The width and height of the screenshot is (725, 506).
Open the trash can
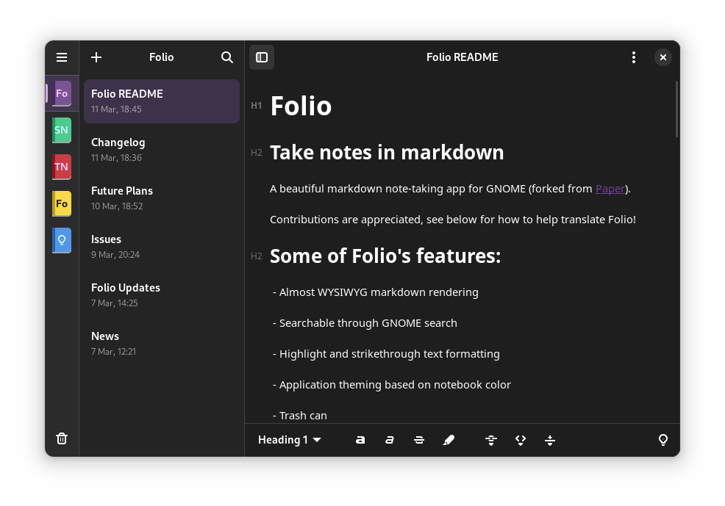tap(62, 438)
